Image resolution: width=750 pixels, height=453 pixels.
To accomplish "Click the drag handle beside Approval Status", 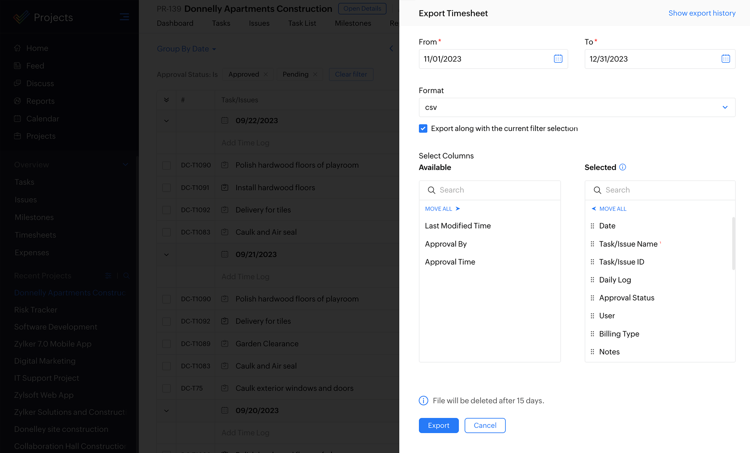I will pos(592,298).
